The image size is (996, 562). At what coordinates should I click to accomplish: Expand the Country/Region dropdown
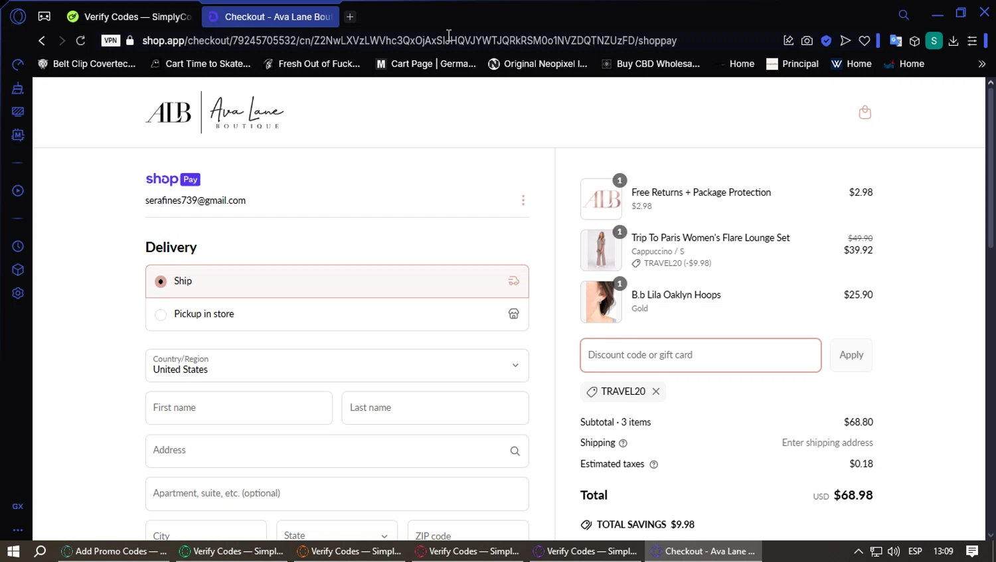pyautogui.click(x=337, y=366)
